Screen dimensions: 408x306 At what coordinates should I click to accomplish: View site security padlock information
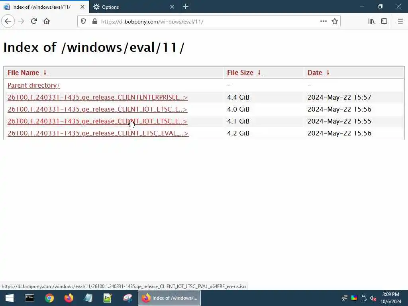(x=95, y=22)
